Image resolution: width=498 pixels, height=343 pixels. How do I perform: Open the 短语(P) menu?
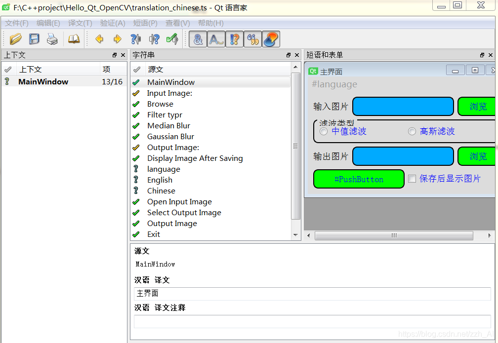[x=145, y=23]
